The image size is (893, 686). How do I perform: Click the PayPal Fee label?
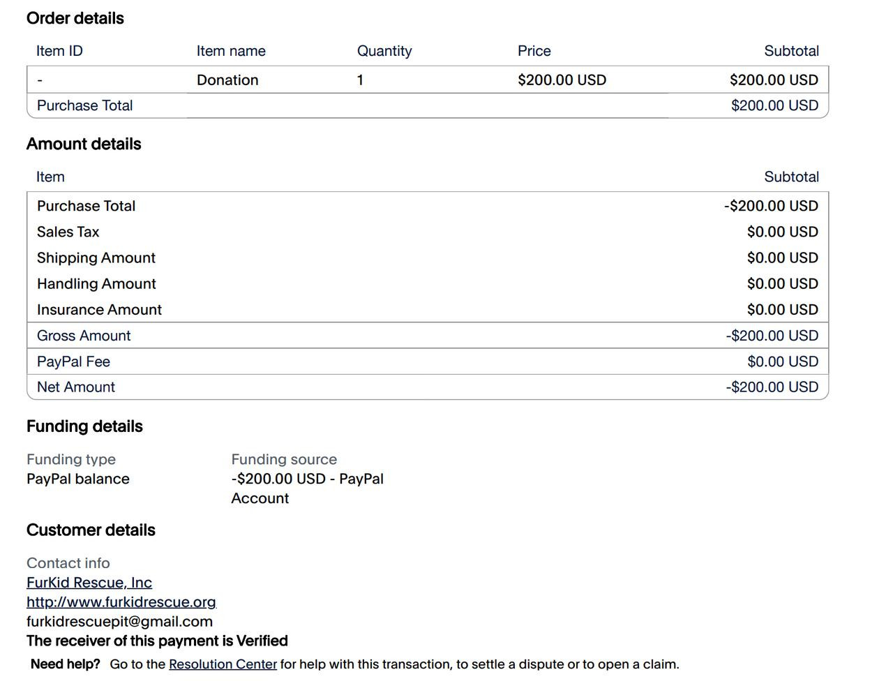73,361
